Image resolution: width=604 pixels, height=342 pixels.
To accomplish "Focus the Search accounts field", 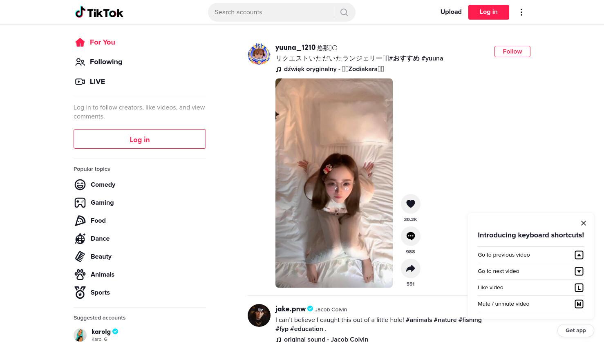I will (271, 12).
